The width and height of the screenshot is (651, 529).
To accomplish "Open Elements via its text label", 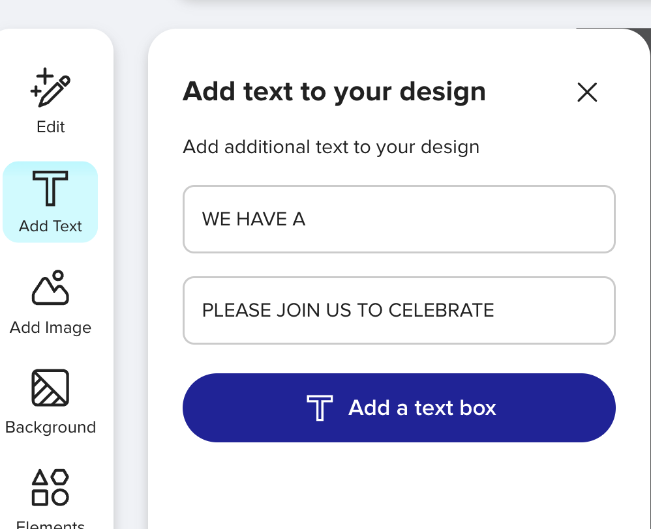I will click(x=50, y=524).
